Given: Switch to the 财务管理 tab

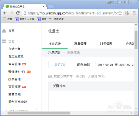Looking at the screenshot, I should tap(106, 44).
